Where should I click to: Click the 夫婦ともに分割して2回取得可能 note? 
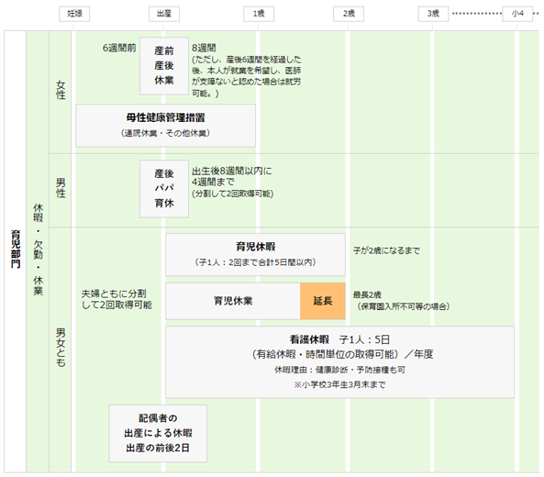pyautogui.click(x=117, y=299)
